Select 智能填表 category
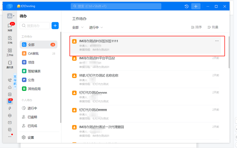The image size is (237, 148). 34,71
